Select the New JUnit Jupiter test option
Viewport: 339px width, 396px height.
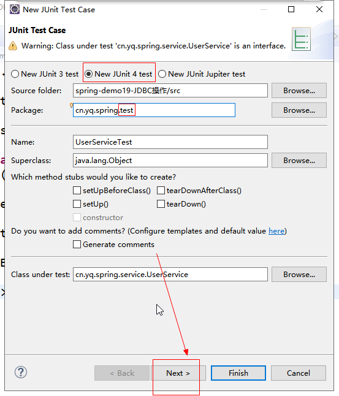click(x=202, y=74)
